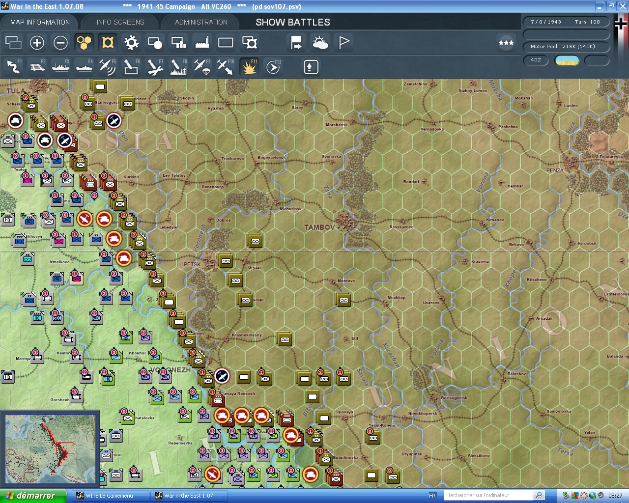
Task: Click the rectangle-with-circle toolbar icon
Action: pos(155,43)
